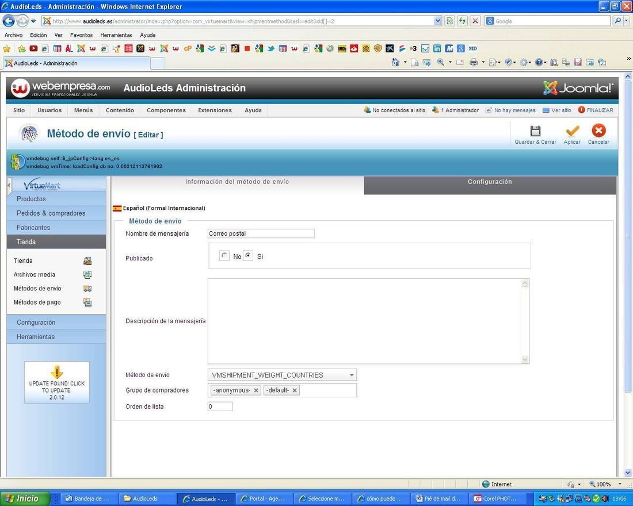Stop page loading with red X

pyautogui.click(x=475, y=21)
